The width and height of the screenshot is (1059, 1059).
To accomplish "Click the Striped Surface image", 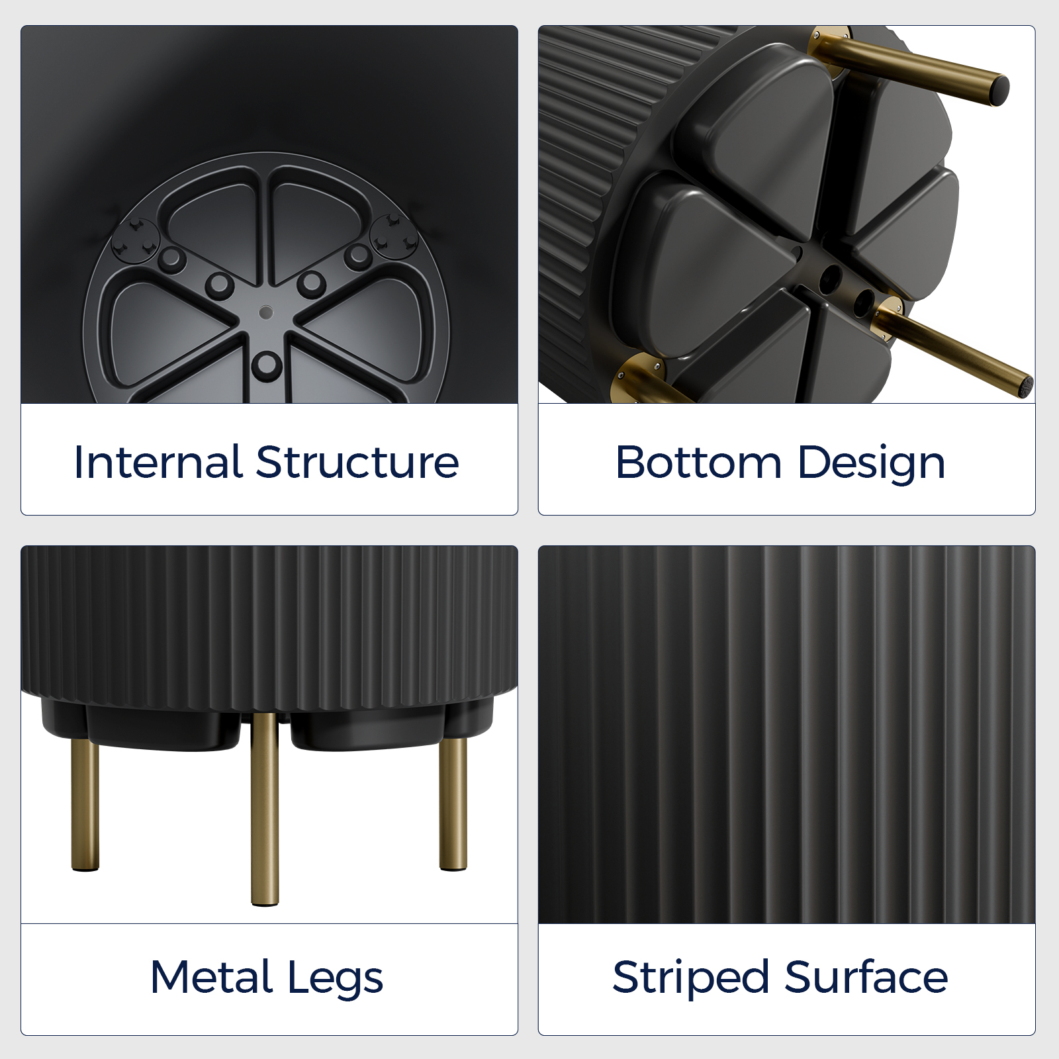I will point(786,735).
